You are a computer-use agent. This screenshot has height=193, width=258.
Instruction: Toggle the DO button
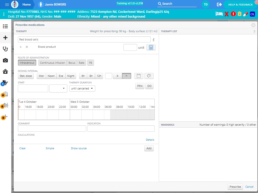click(149, 86)
